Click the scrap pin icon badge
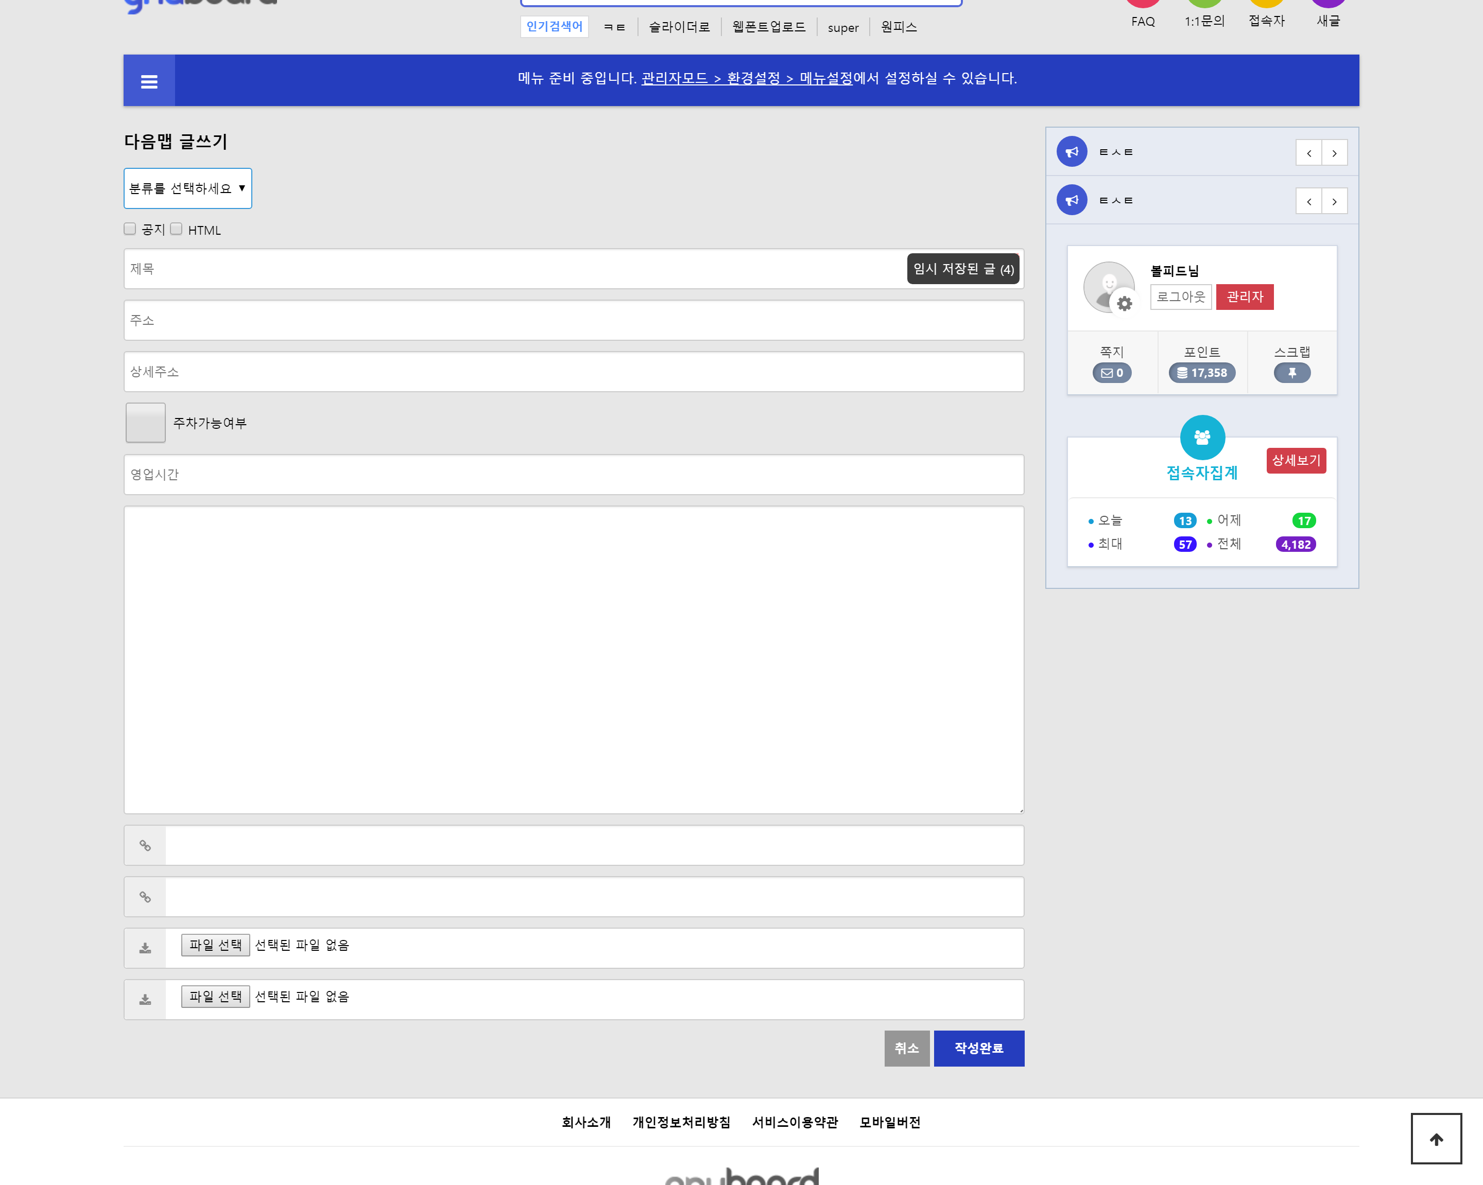Image resolution: width=1483 pixels, height=1185 pixels. [1292, 373]
